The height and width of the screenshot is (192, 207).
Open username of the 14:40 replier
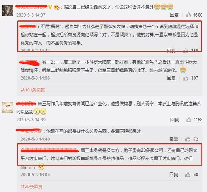click(x=29, y=130)
